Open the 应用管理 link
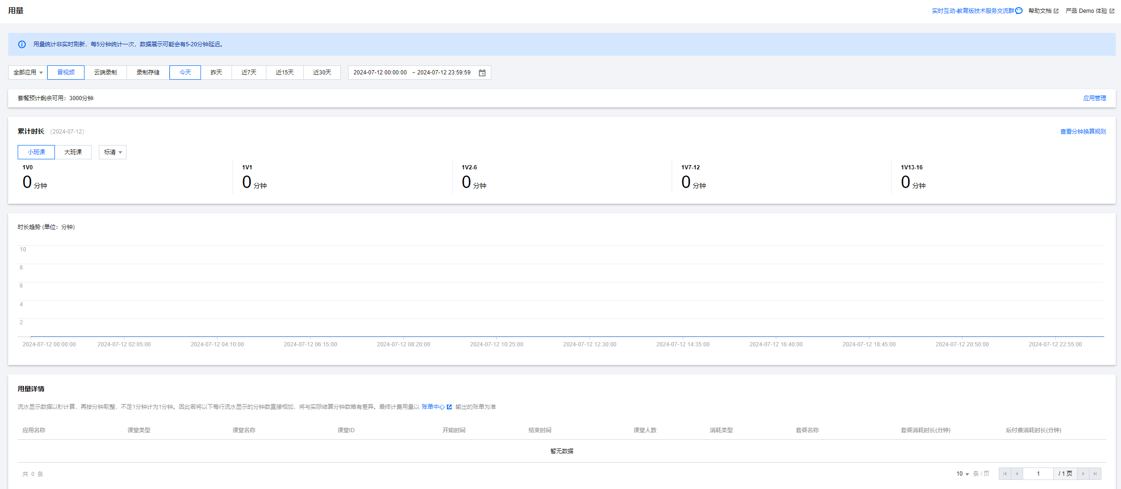1121x489 pixels. (x=1094, y=98)
